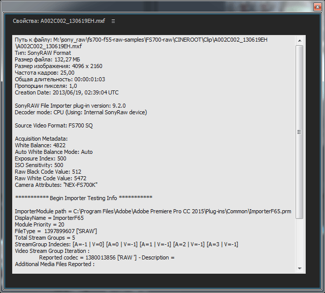This screenshot has height=293, width=325.
Task: Click the 'Acquisition Metadata:' heading
Action: 41,139
